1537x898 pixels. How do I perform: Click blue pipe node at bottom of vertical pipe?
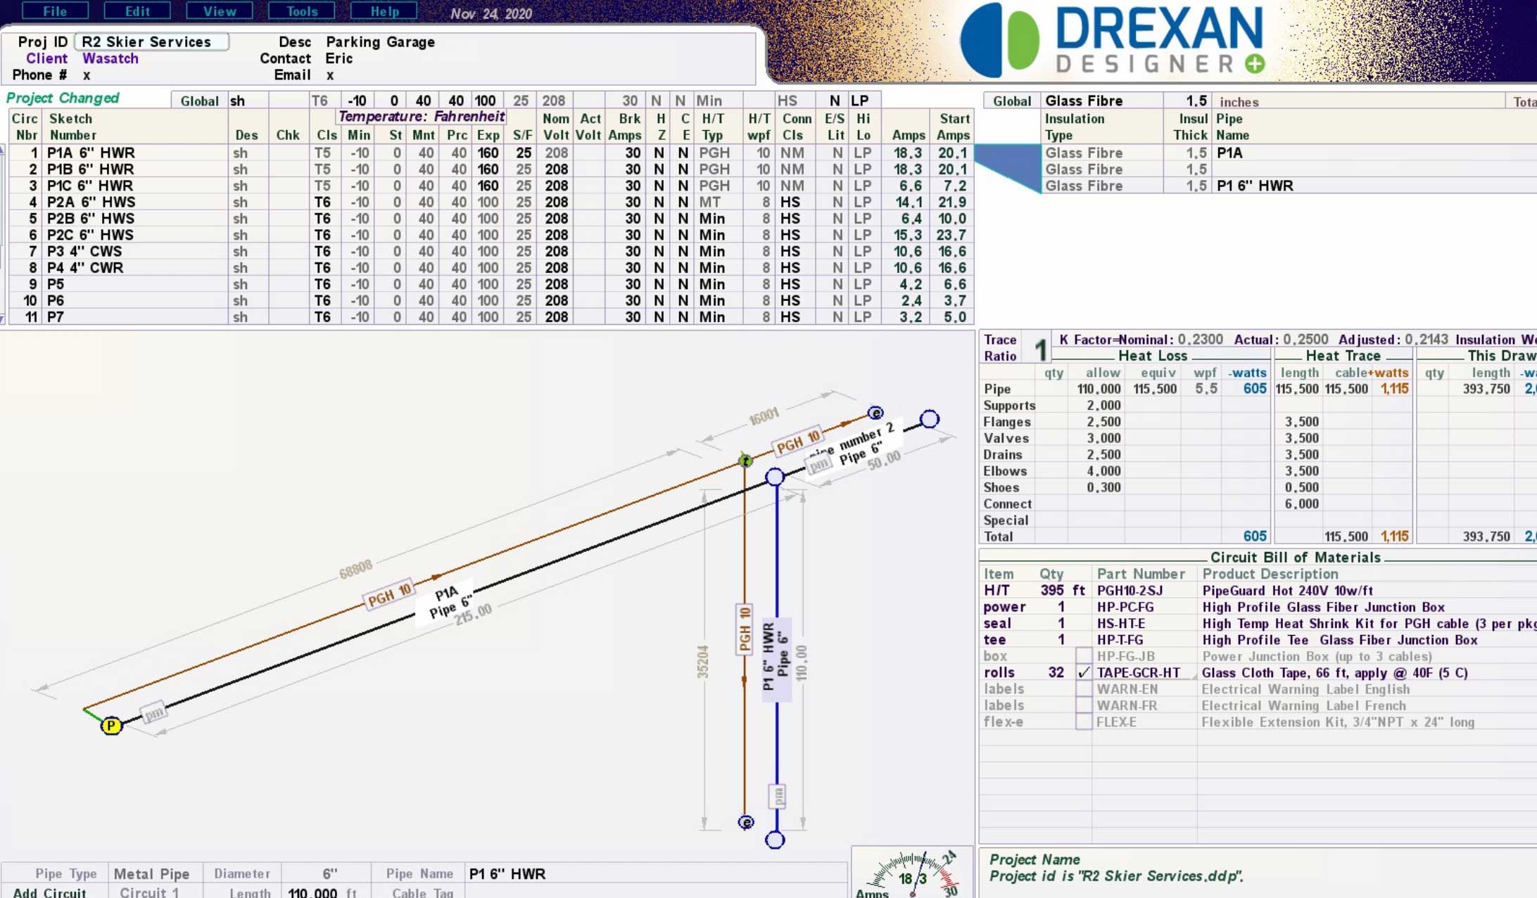(x=775, y=840)
